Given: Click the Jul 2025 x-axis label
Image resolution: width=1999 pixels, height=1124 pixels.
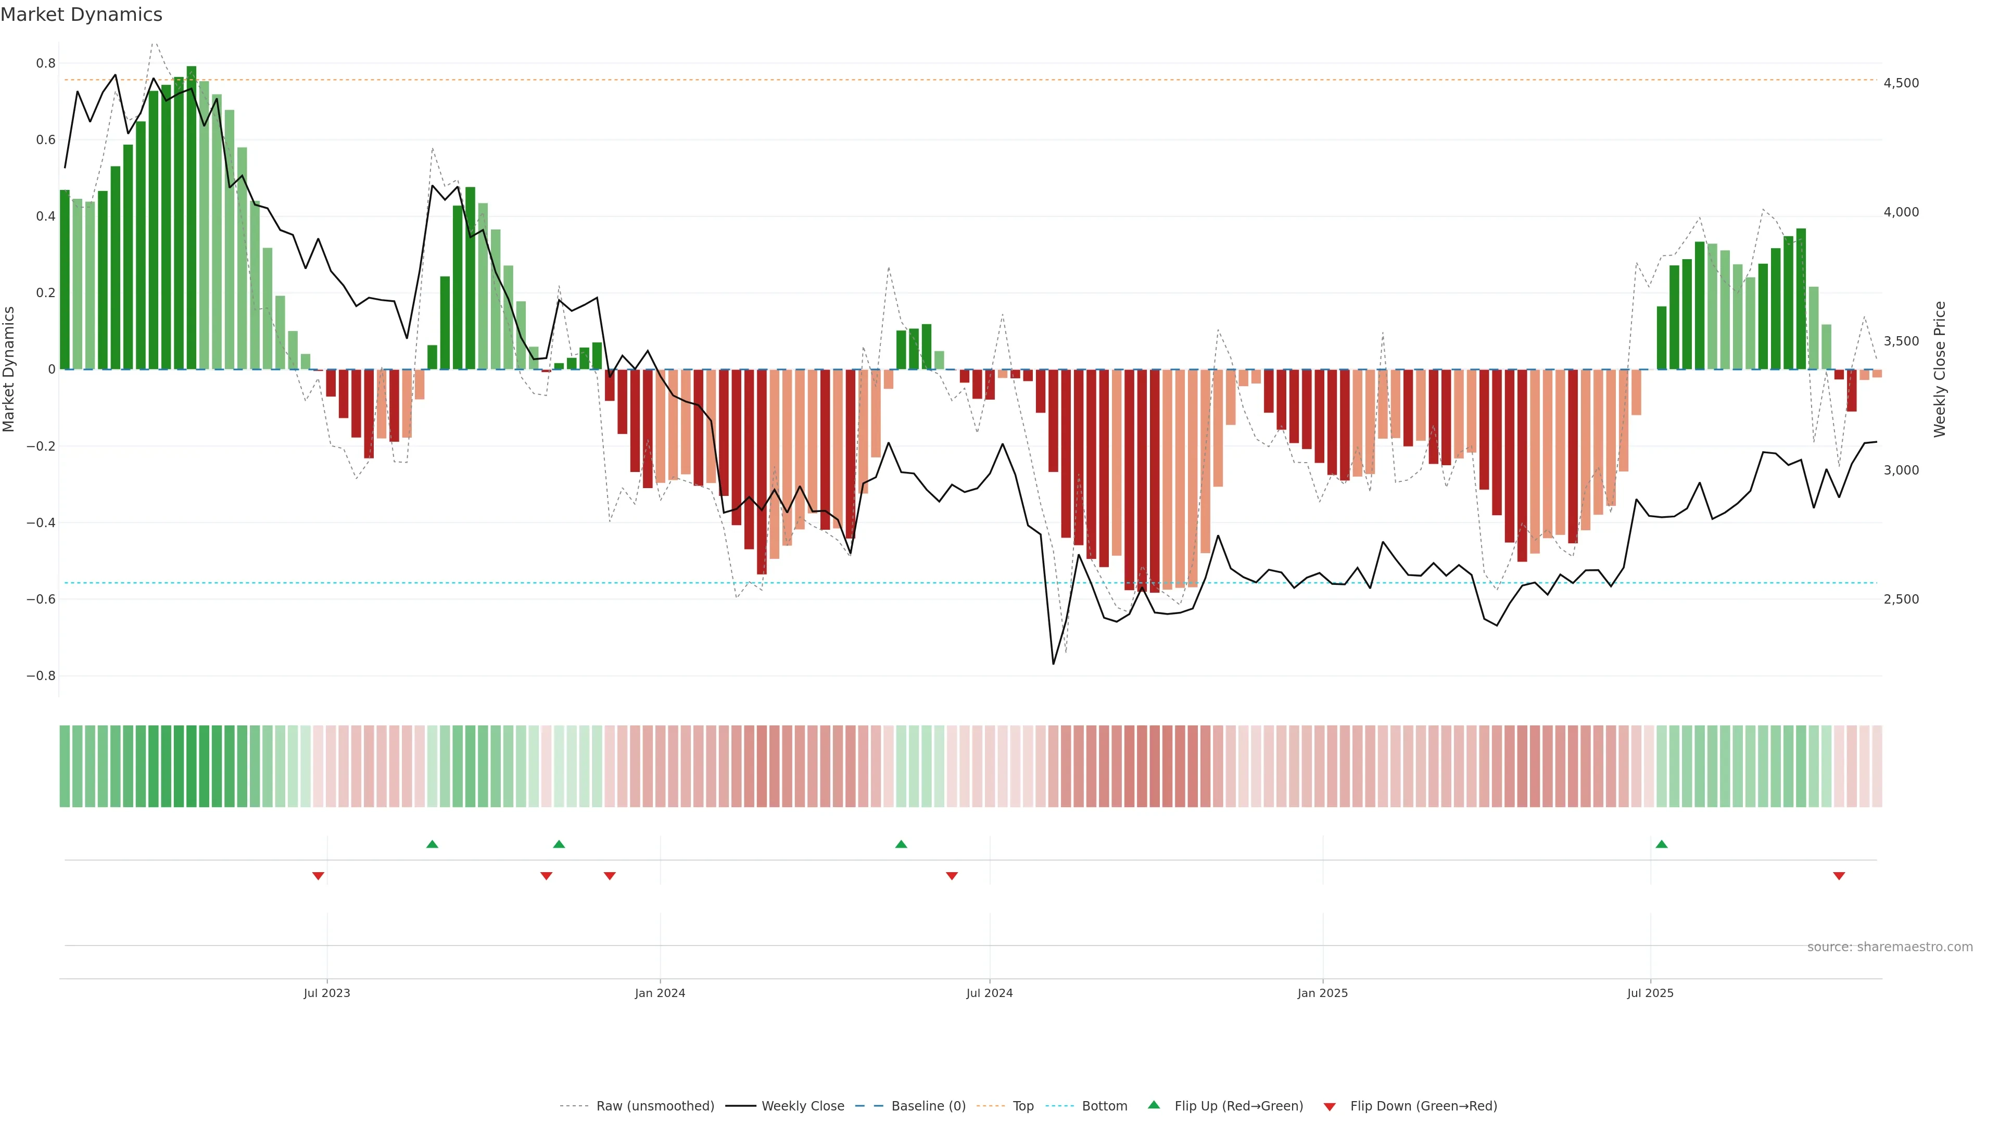Looking at the screenshot, I should (1651, 993).
